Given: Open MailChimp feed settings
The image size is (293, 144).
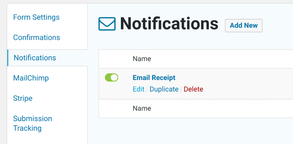Looking at the screenshot, I should coord(31,78).
